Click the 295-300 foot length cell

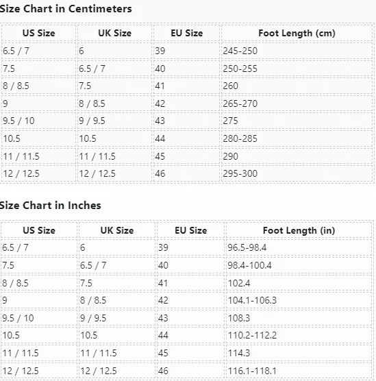click(297, 173)
